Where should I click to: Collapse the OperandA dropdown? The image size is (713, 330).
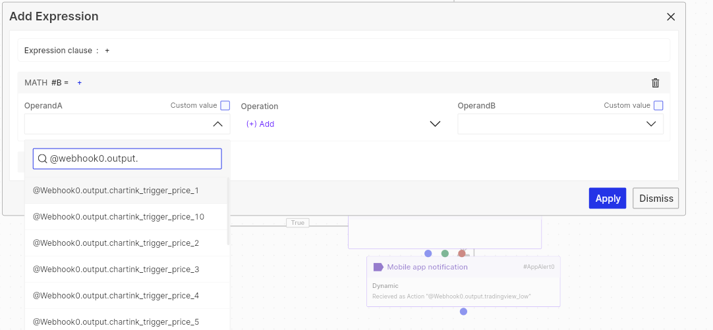coord(218,124)
